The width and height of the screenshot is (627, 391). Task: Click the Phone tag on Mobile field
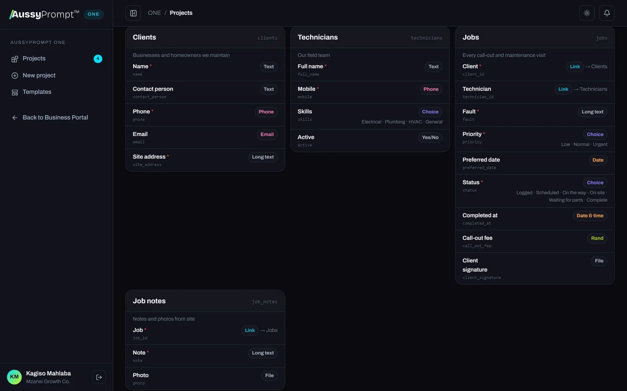pyautogui.click(x=431, y=90)
